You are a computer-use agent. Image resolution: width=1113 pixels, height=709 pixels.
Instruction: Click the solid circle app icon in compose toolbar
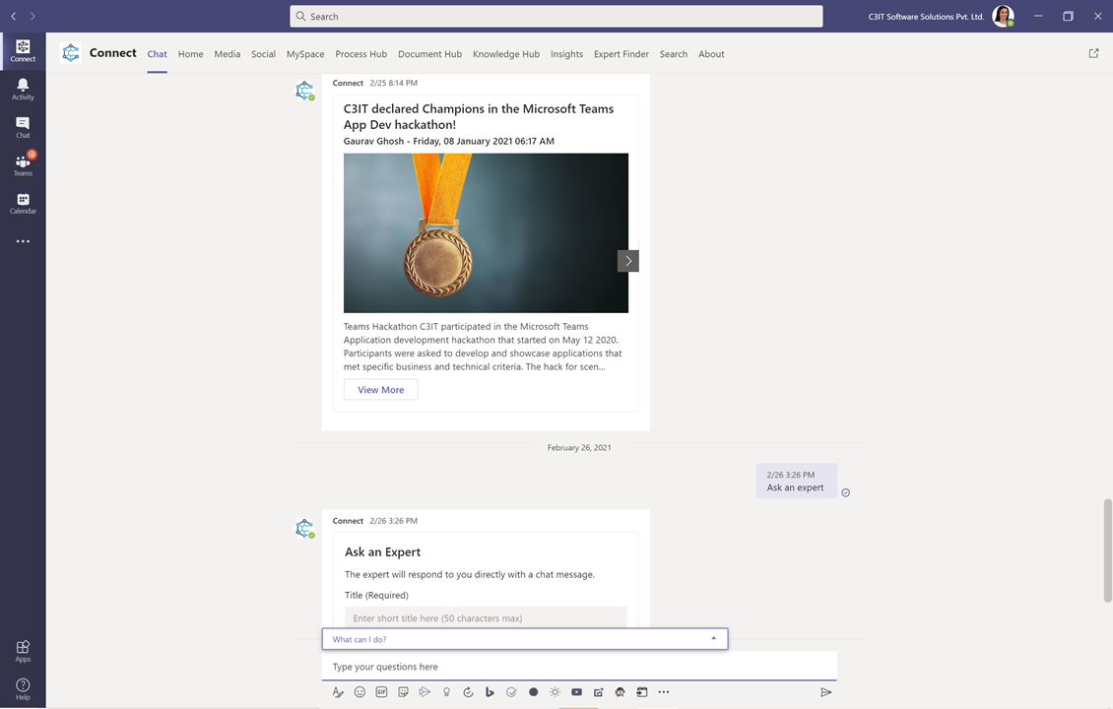tap(533, 692)
